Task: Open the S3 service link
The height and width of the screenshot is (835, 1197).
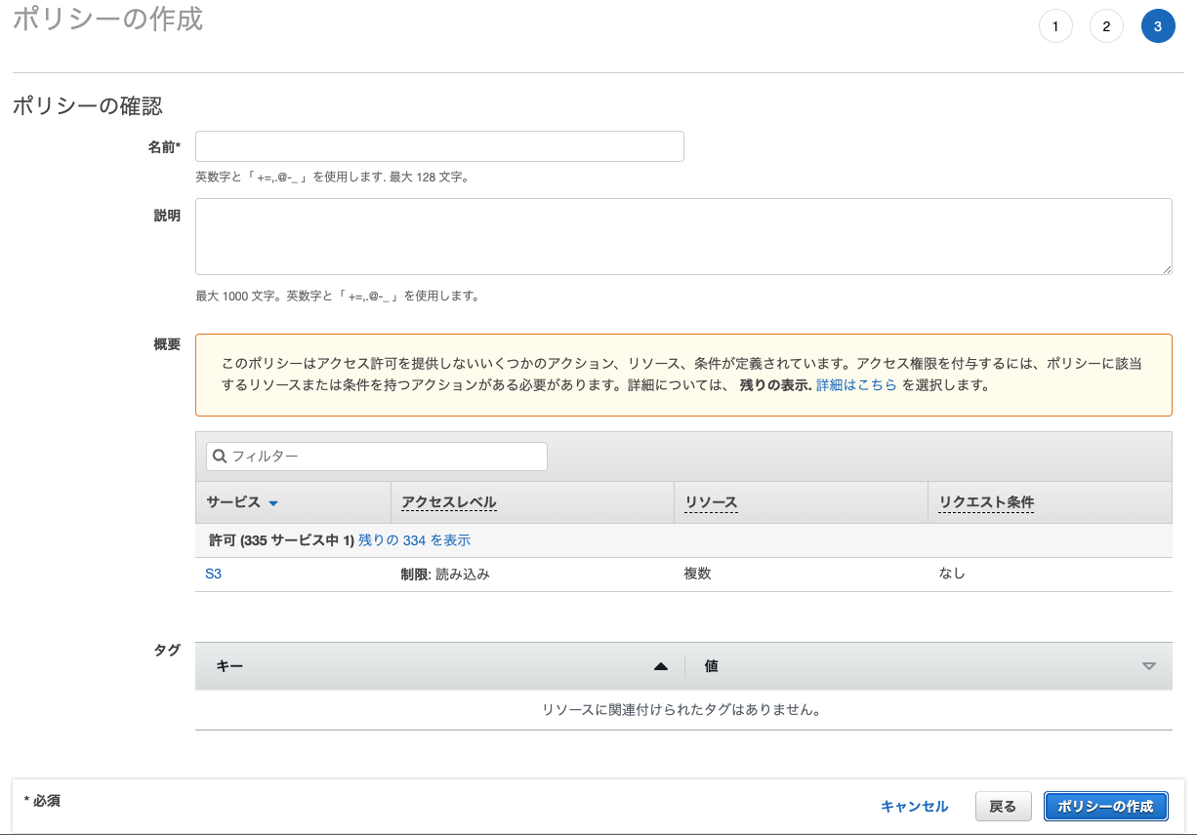Action: tap(213, 574)
